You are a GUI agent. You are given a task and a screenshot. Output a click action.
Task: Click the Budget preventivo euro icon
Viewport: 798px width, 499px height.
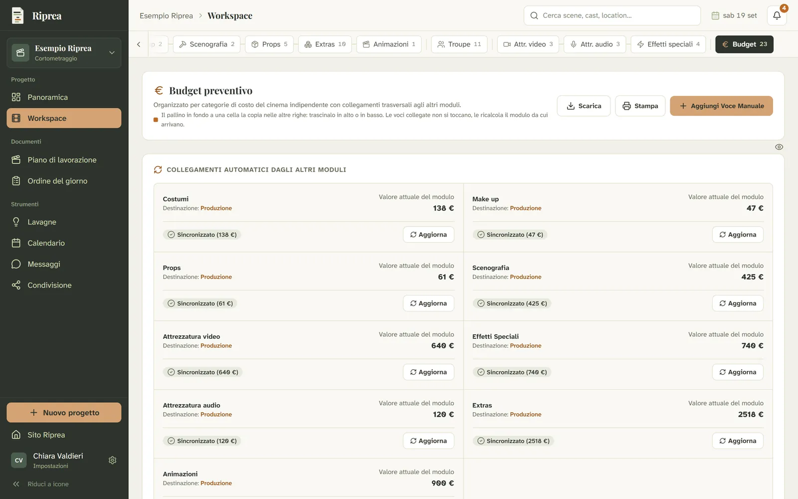coord(159,90)
